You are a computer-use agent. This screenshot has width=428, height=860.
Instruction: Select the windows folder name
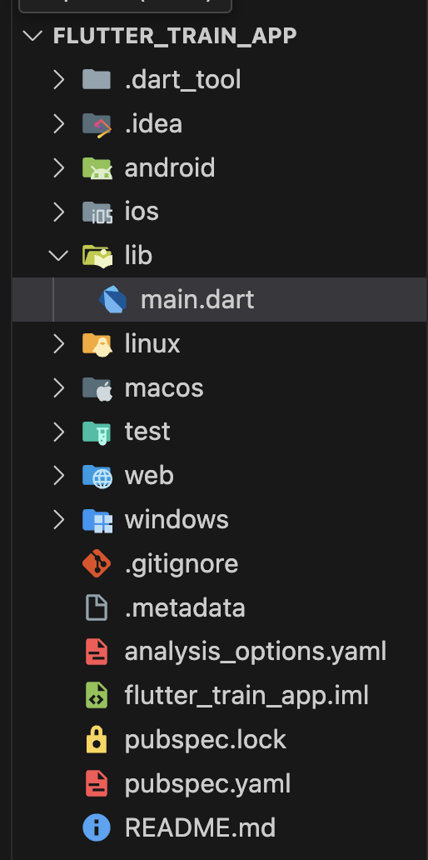[x=177, y=519]
